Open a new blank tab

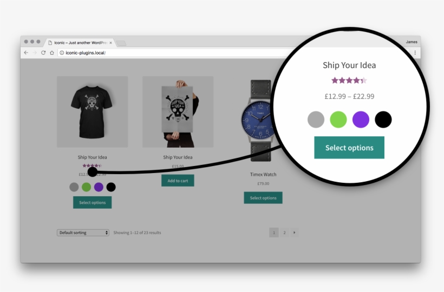pyautogui.click(x=121, y=43)
